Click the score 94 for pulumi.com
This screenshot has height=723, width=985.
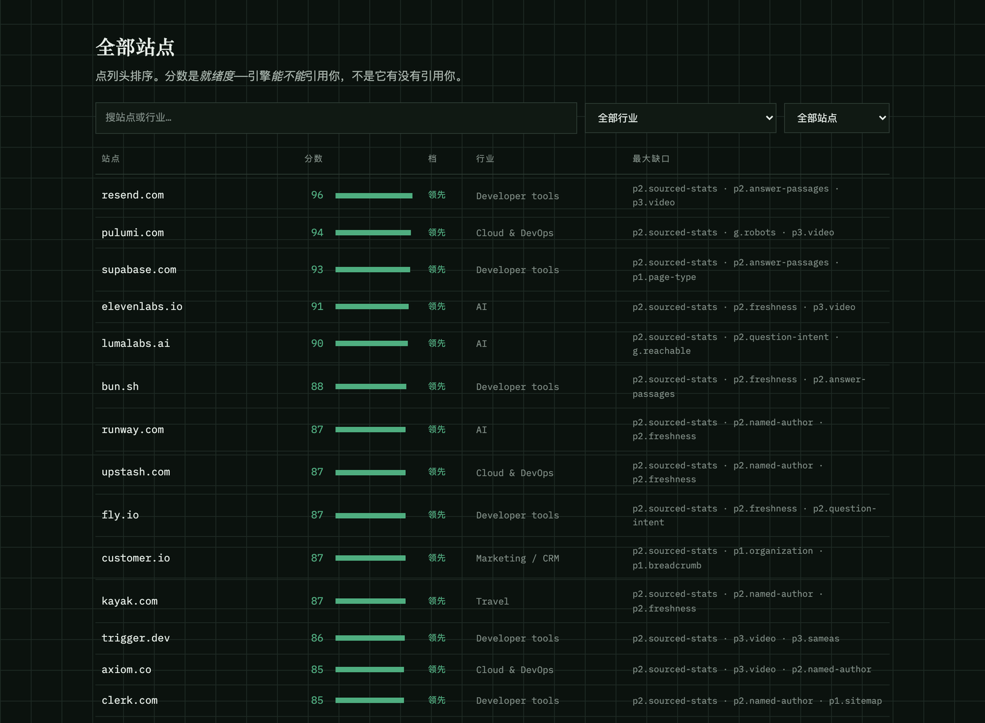(317, 233)
